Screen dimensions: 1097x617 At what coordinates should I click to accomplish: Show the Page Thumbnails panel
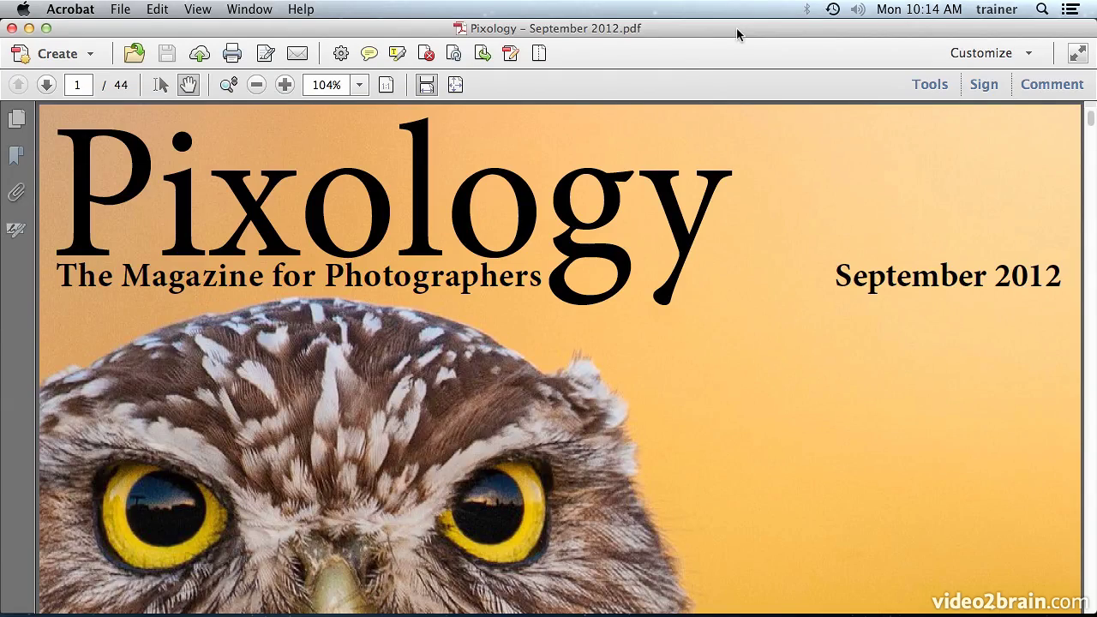click(x=16, y=118)
